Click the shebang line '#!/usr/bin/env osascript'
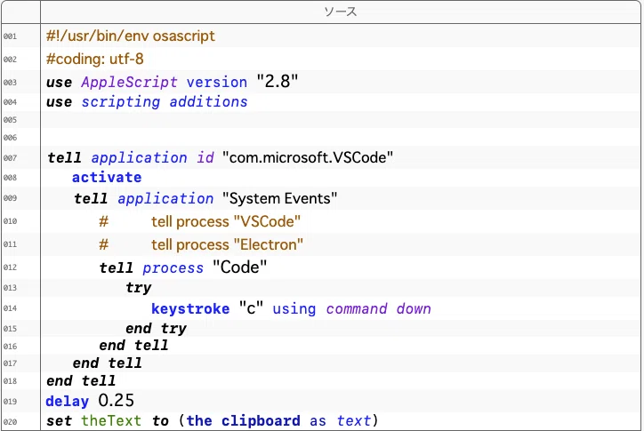This screenshot has width=644, height=431. point(131,36)
